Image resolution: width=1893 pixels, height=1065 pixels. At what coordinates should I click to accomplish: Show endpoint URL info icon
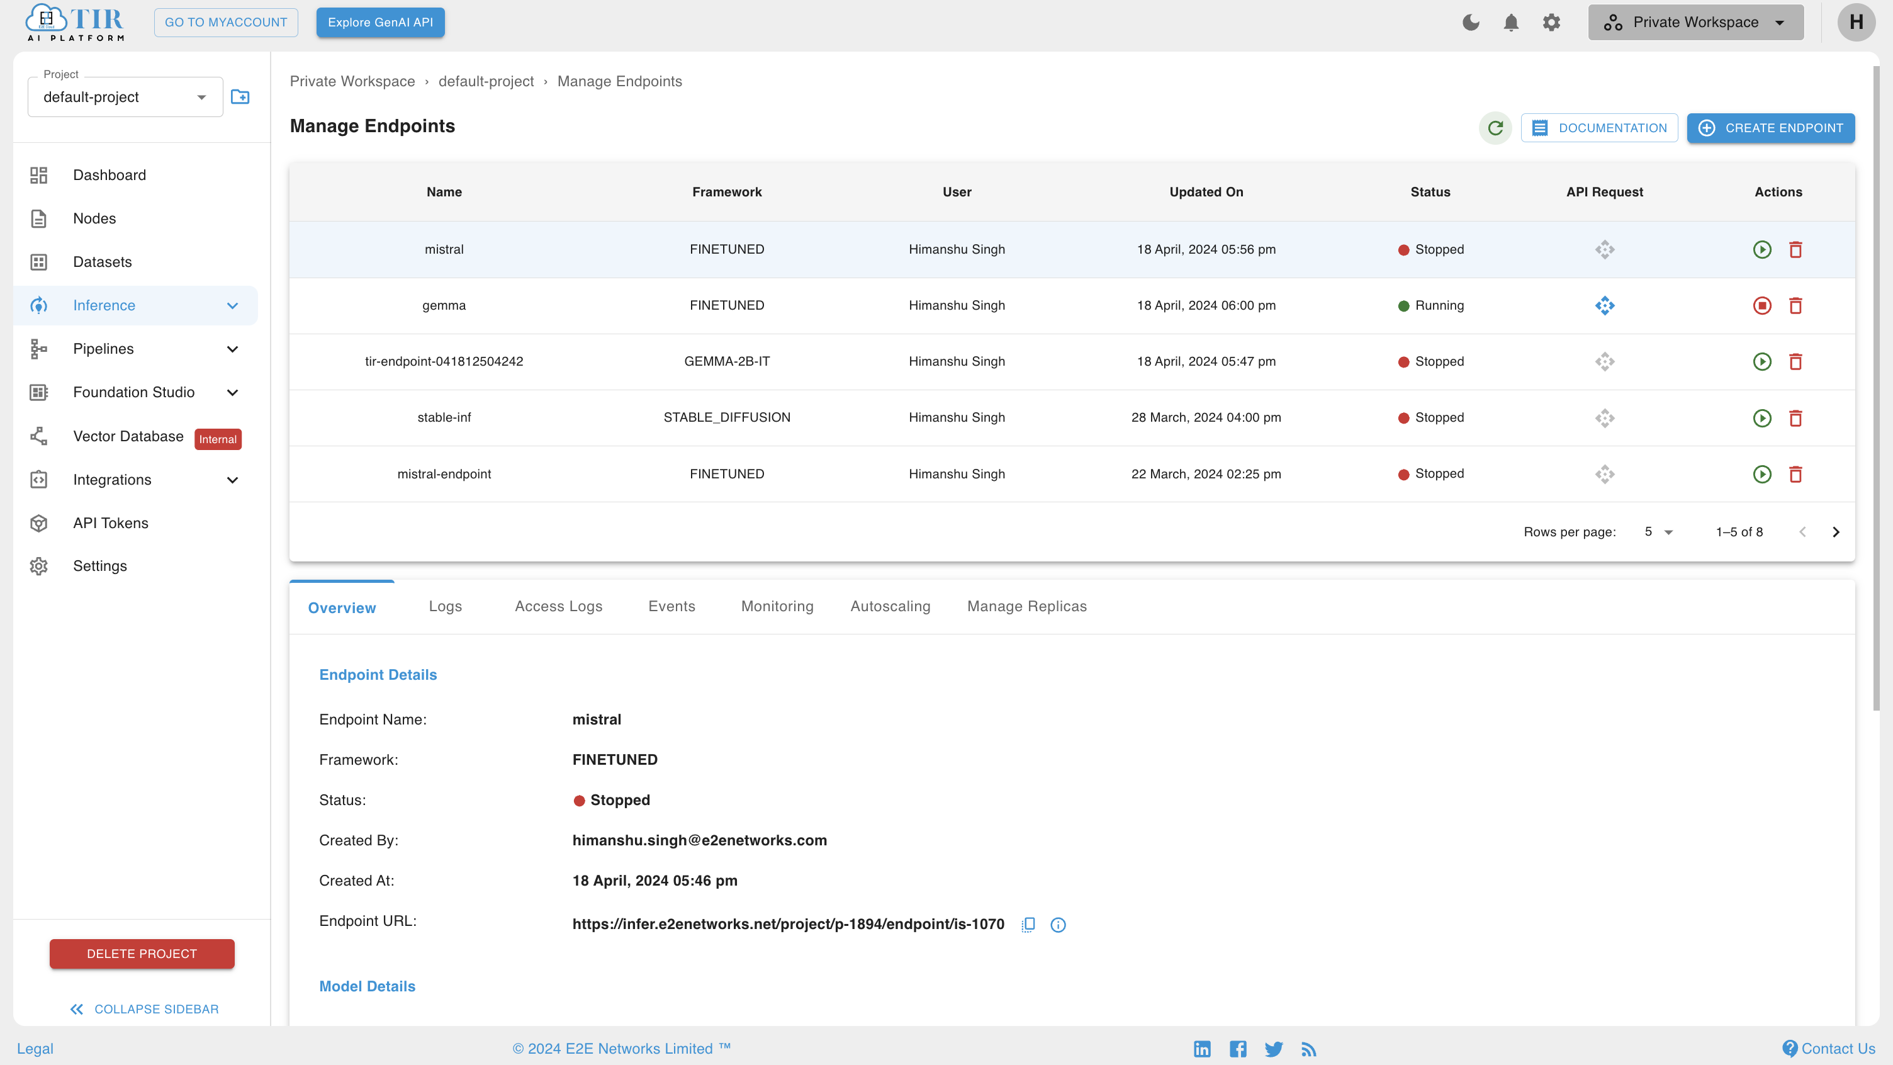click(x=1058, y=925)
